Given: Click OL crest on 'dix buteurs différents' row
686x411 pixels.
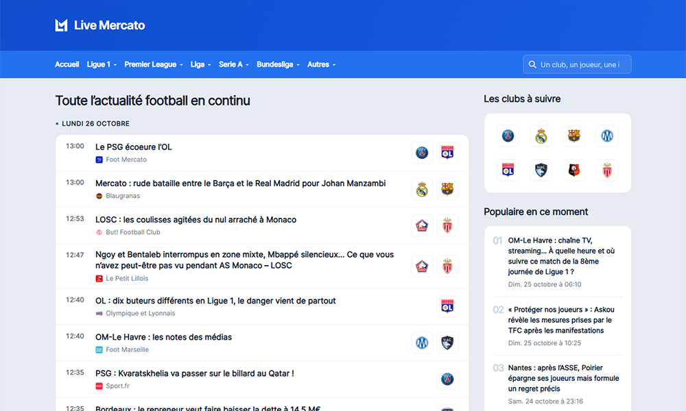Looking at the screenshot, I should [447, 307].
